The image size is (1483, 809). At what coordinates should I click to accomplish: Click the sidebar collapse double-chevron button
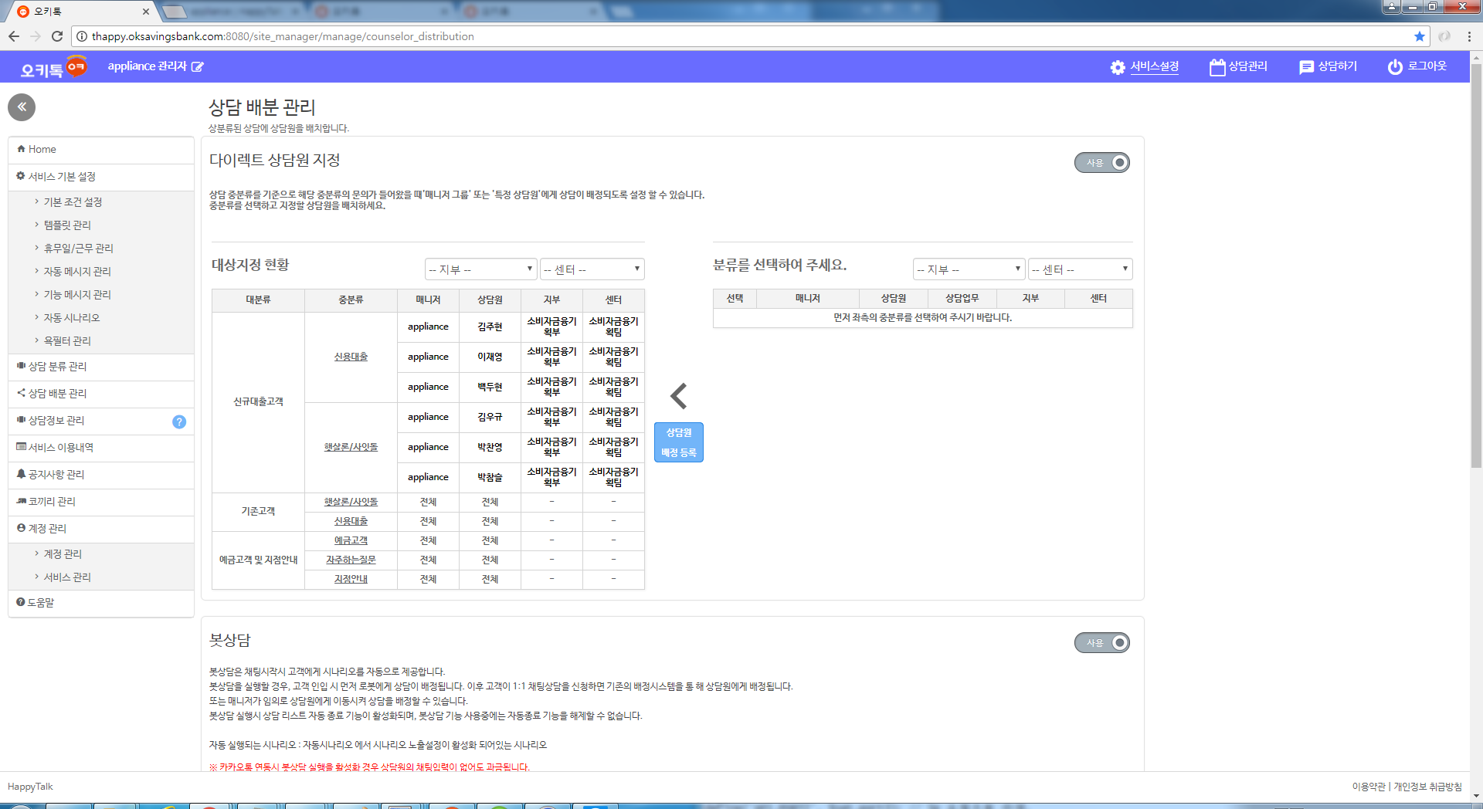coord(22,107)
